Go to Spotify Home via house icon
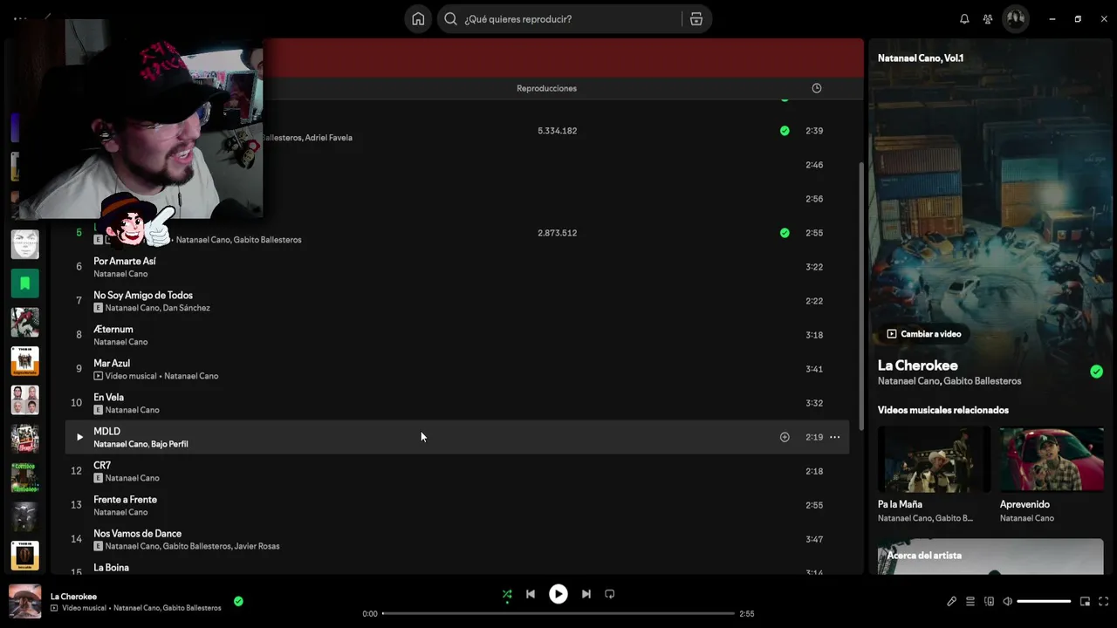Viewport: 1117px width, 628px height. pos(418,19)
